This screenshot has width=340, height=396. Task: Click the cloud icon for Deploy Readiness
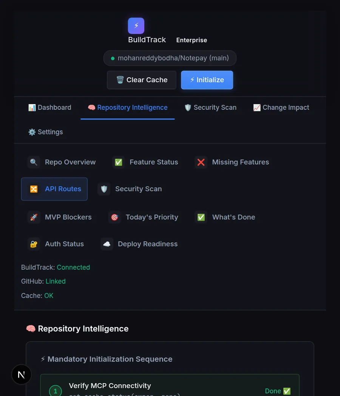107,244
